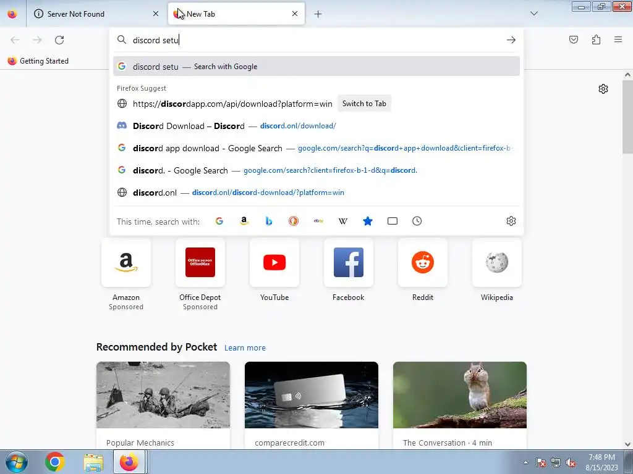Select 'discord. - Google Search' suggestion

pos(316,170)
